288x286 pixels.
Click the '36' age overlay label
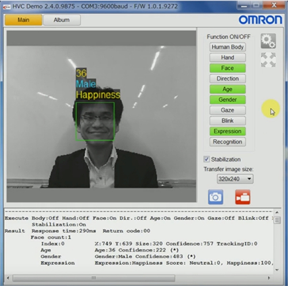click(x=81, y=73)
